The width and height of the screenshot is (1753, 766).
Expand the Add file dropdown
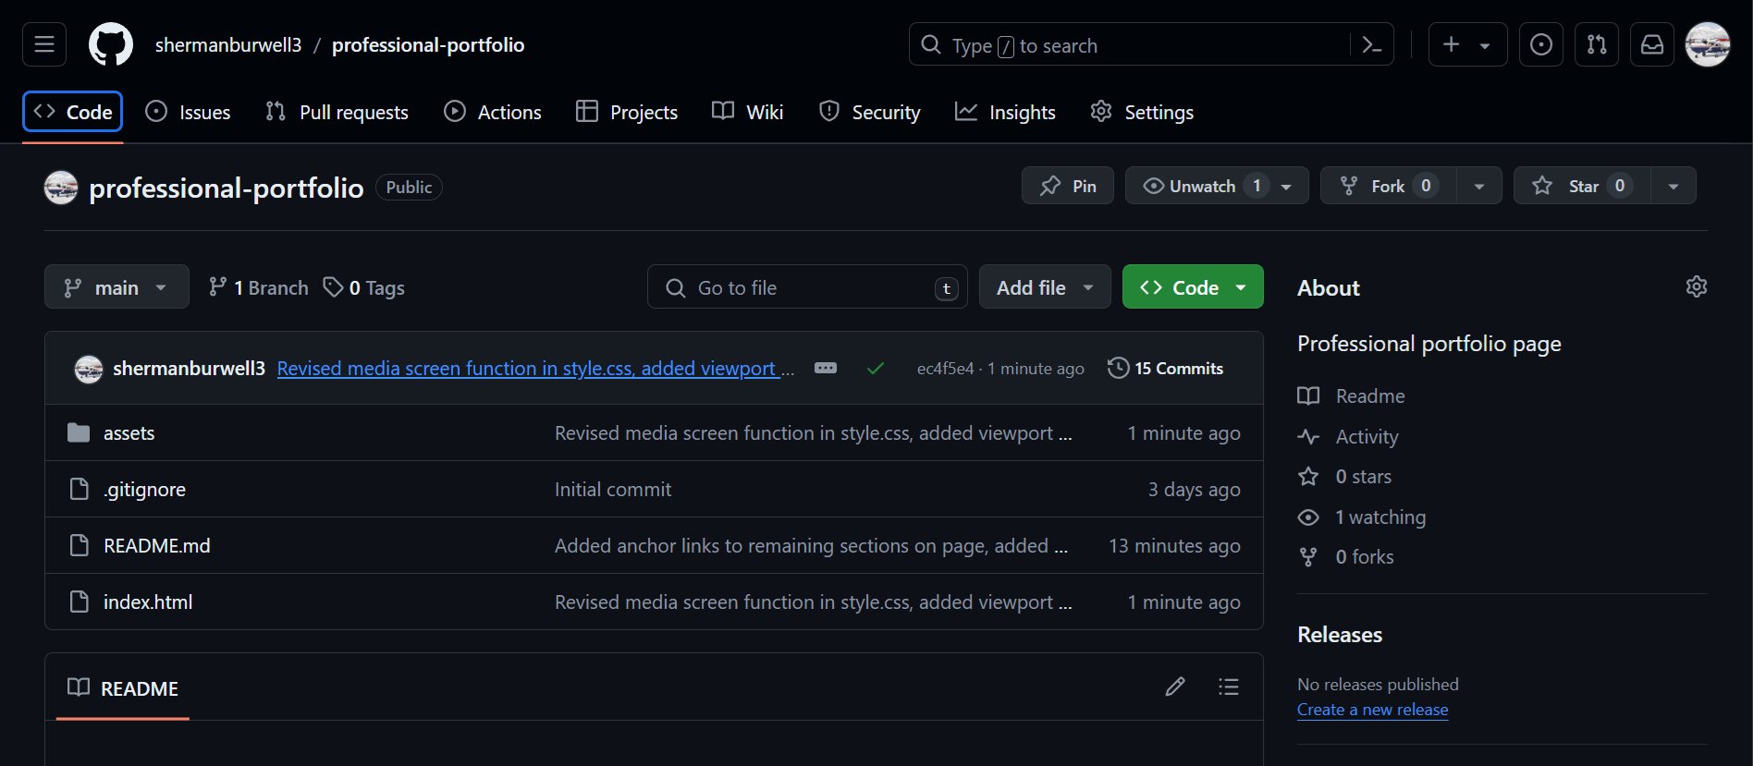coord(1045,287)
